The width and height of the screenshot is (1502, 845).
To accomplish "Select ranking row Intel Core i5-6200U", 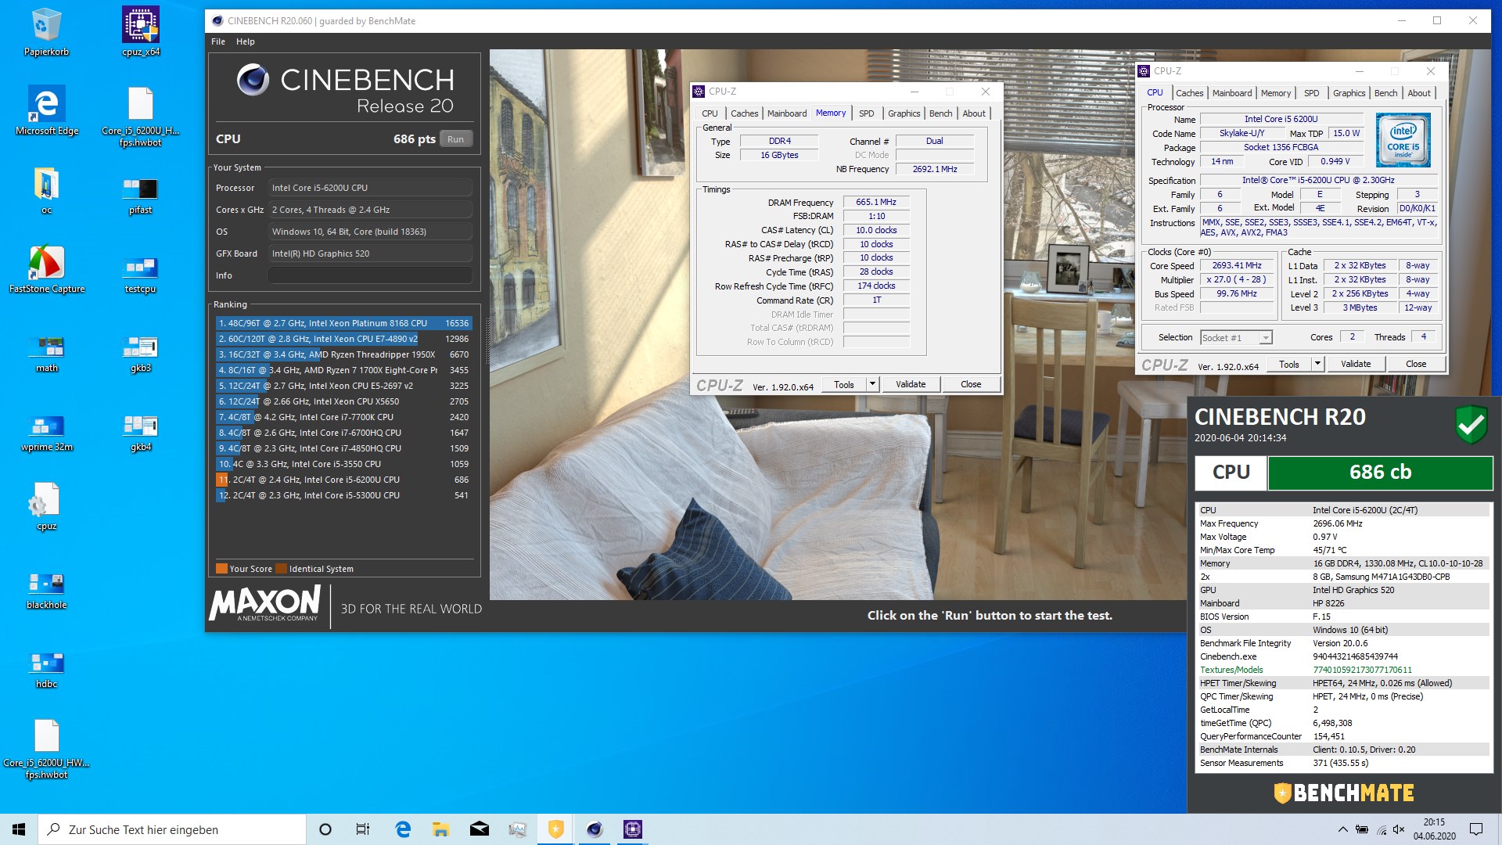I will click(343, 480).
